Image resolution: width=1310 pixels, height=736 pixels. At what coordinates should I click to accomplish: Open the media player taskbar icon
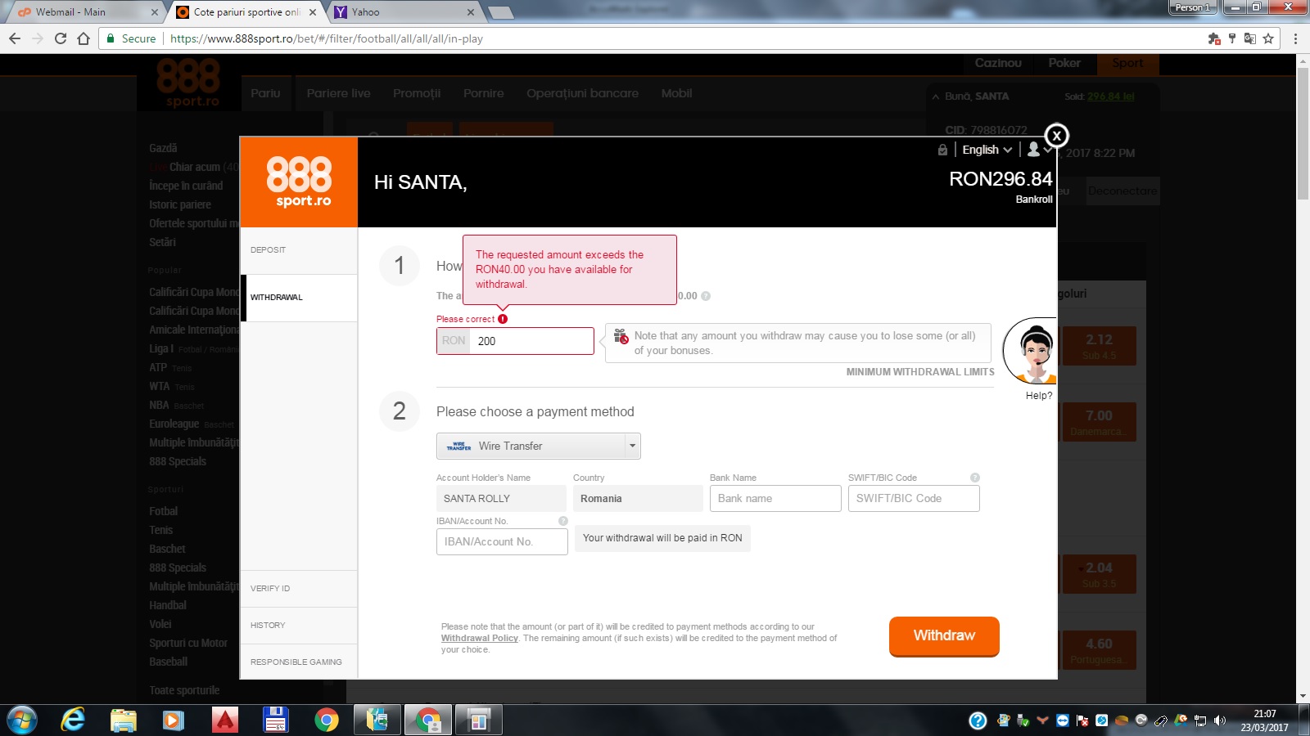pos(173,720)
